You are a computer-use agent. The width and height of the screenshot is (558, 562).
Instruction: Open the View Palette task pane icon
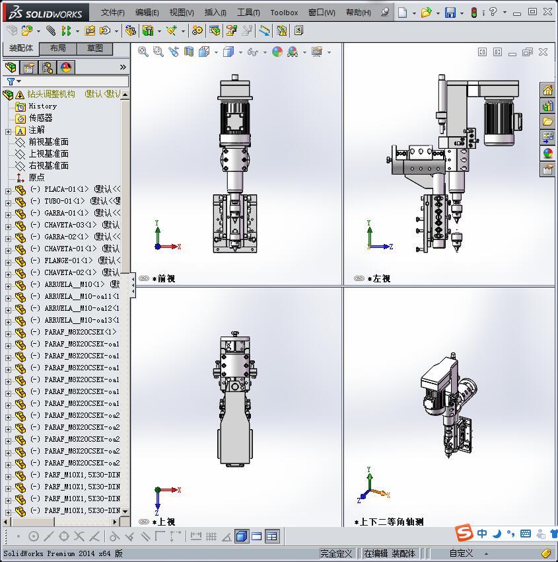[x=547, y=138]
